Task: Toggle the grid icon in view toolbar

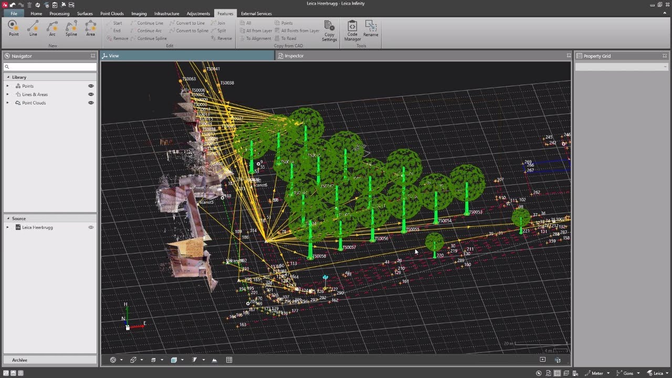Action: point(229,360)
